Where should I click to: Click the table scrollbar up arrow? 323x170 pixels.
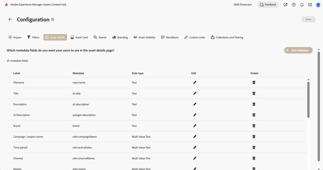click(x=308, y=80)
